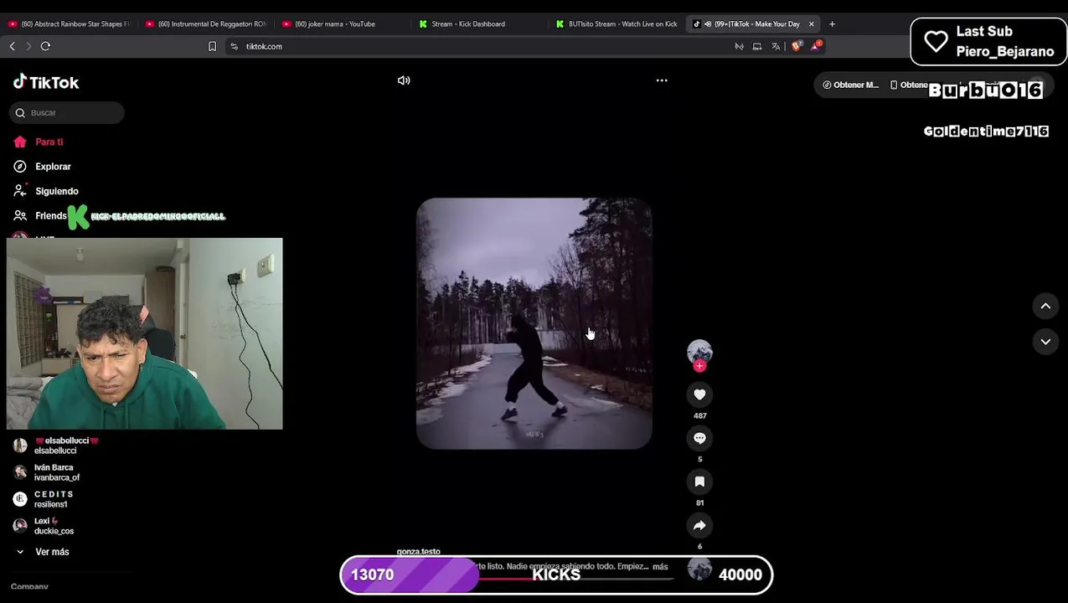The height and width of the screenshot is (603, 1068).
Task: Open a new browser tab
Action: click(x=832, y=24)
